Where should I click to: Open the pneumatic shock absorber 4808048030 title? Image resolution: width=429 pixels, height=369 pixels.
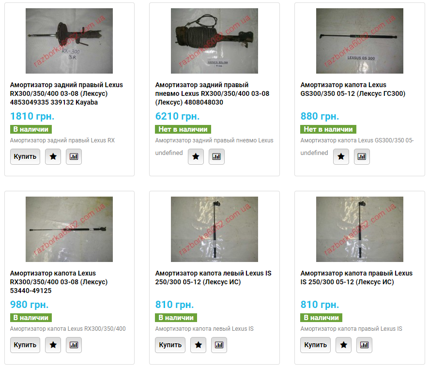(x=212, y=93)
